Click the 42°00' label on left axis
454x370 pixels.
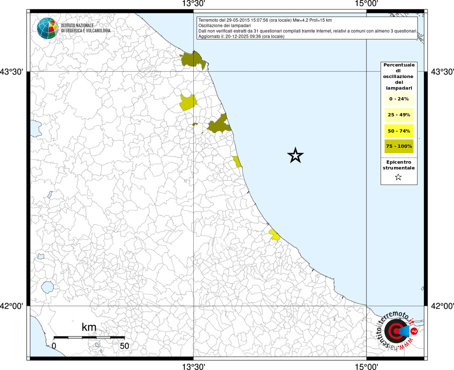[x=12, y=306]
